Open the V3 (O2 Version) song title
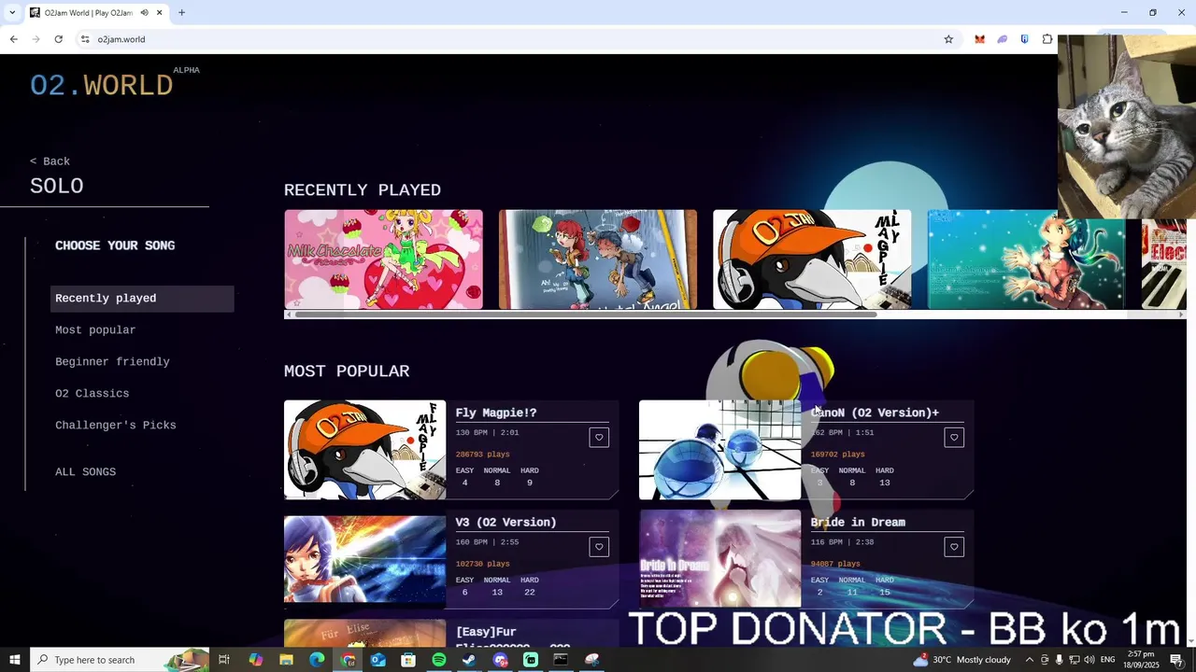 (505, 523)
